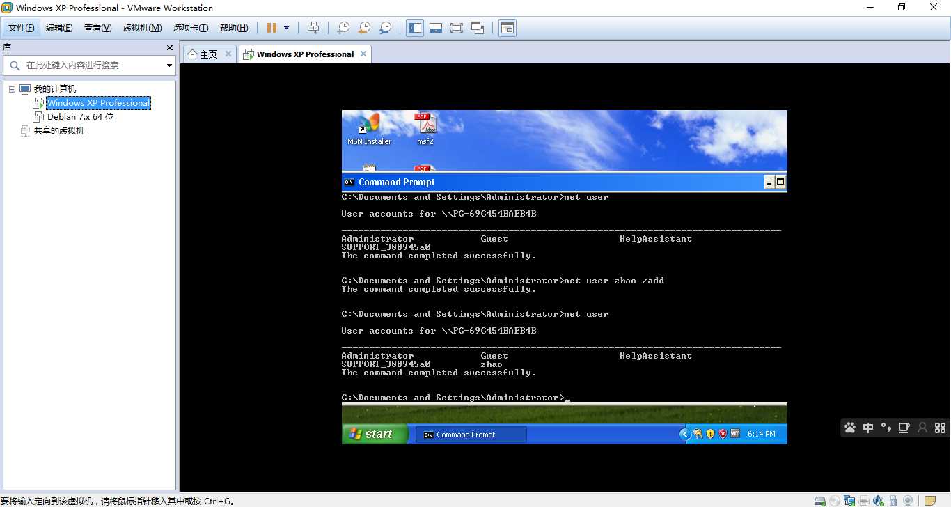Click the second 'HelpAssistant' account entry
The image size is (951, 507).
[656, 356]
